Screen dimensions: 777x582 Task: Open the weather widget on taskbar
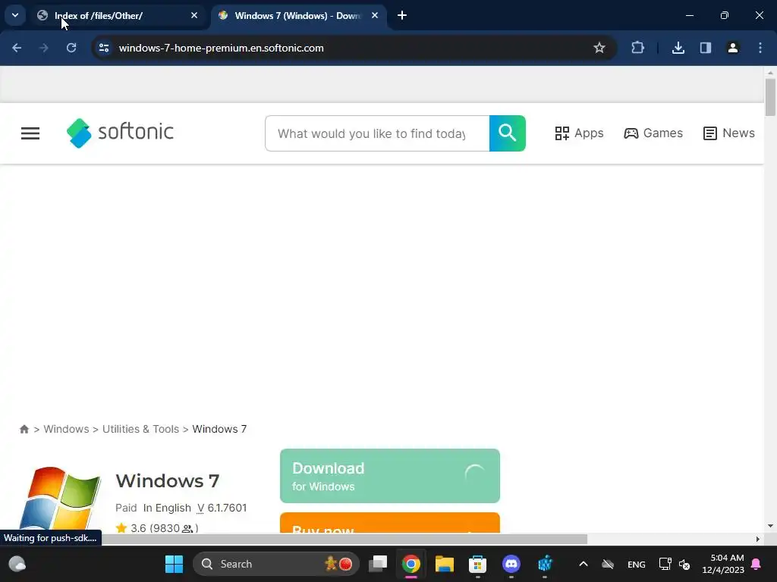(x=17, y=564)
